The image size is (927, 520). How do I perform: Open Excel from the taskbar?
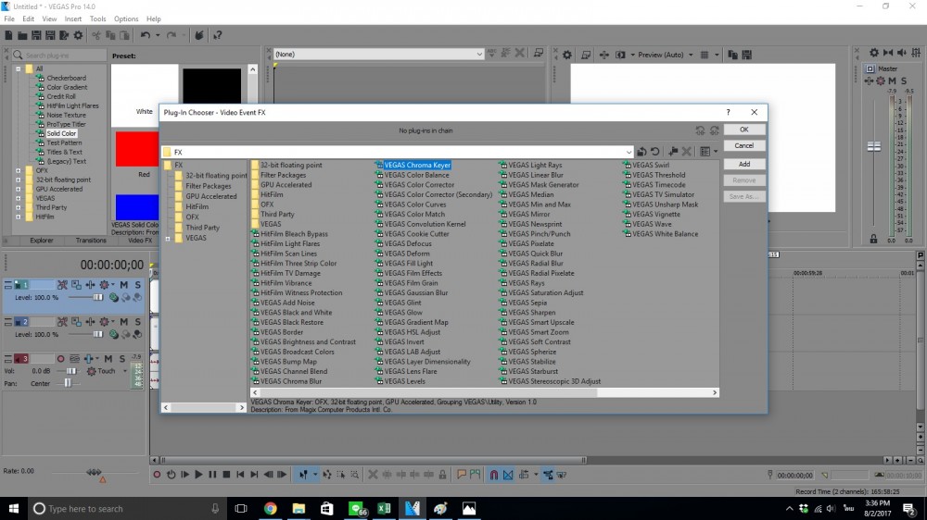coord(384,509)
